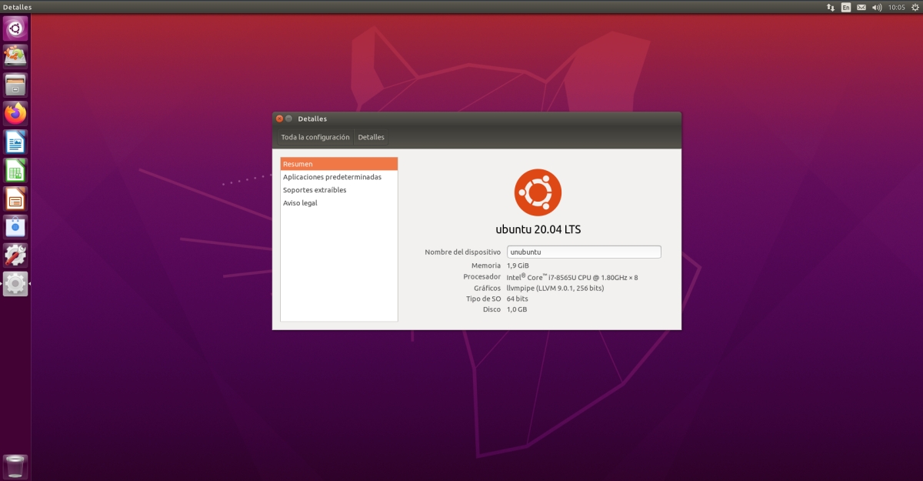The image size is (923, 481).
Task: Open the mail envelope indicator in top panel
Action: [862, 7]
